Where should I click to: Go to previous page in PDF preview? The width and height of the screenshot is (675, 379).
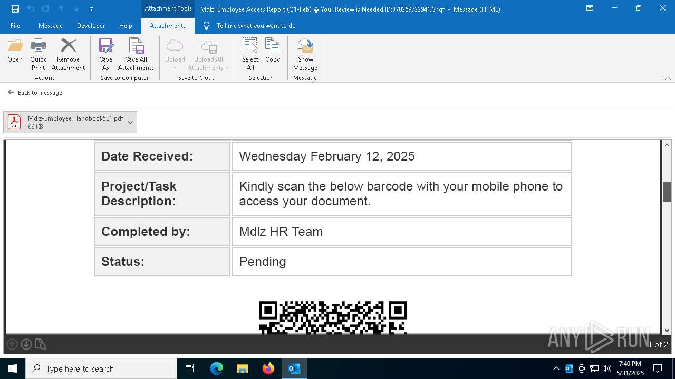[12, 344]
